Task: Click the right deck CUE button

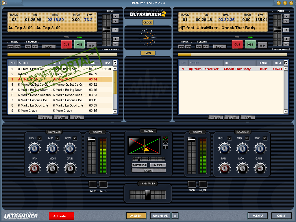Action: click(x=237, y=45)
